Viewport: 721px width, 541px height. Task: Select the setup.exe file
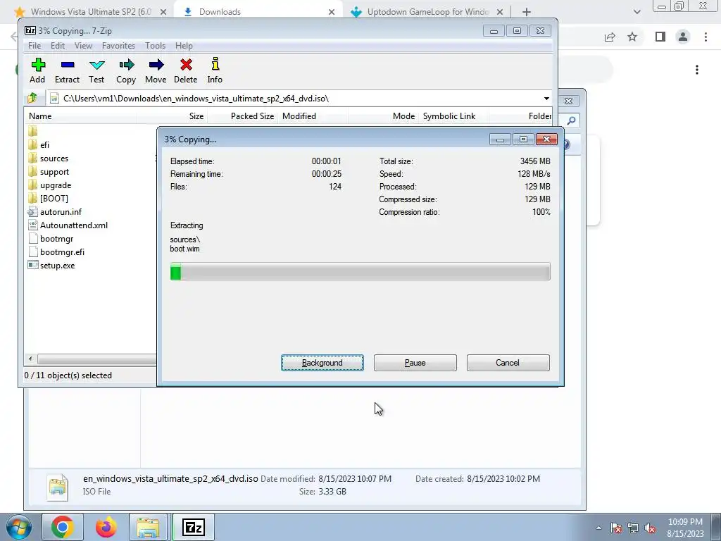coord(57,266)
